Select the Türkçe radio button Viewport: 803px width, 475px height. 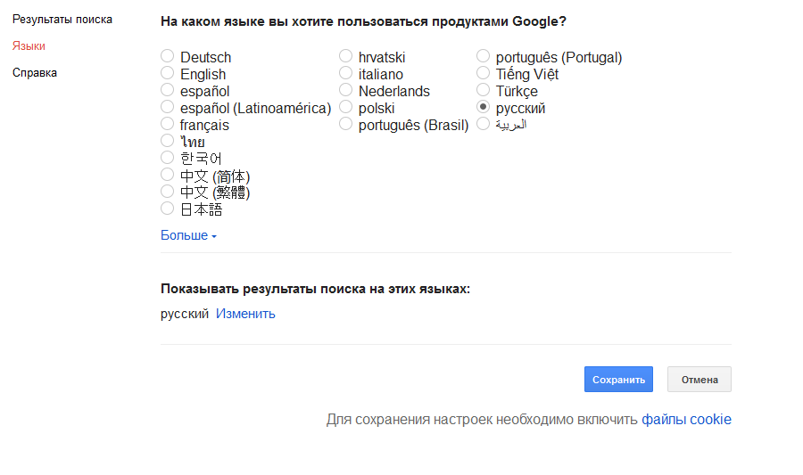(x=483, y=91)
